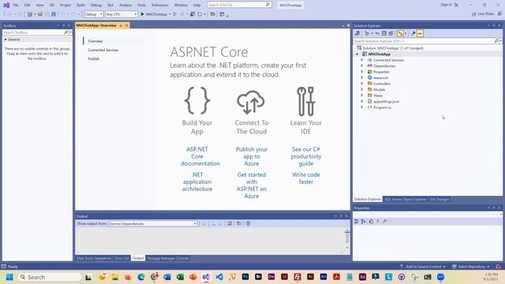505x284 pixels.
Task: Click Show All Files icon in Solution Explorer
Action: click(x=391, y=33)
